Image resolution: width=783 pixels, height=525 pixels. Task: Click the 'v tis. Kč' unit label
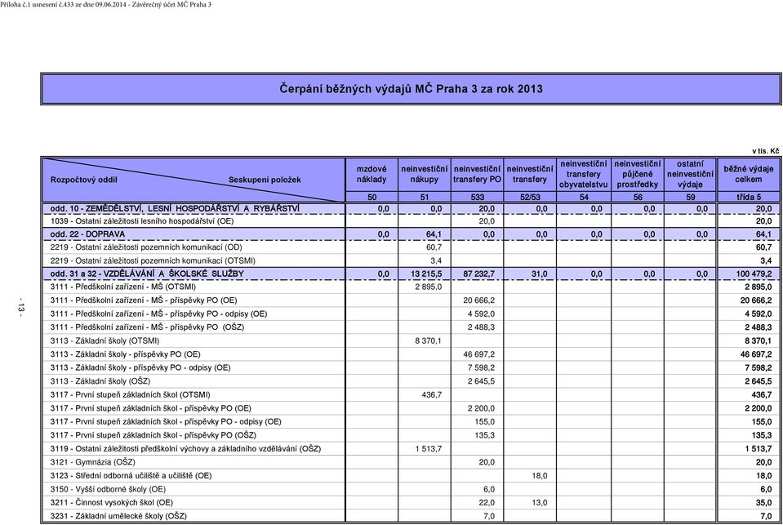[x=765, y=151]
